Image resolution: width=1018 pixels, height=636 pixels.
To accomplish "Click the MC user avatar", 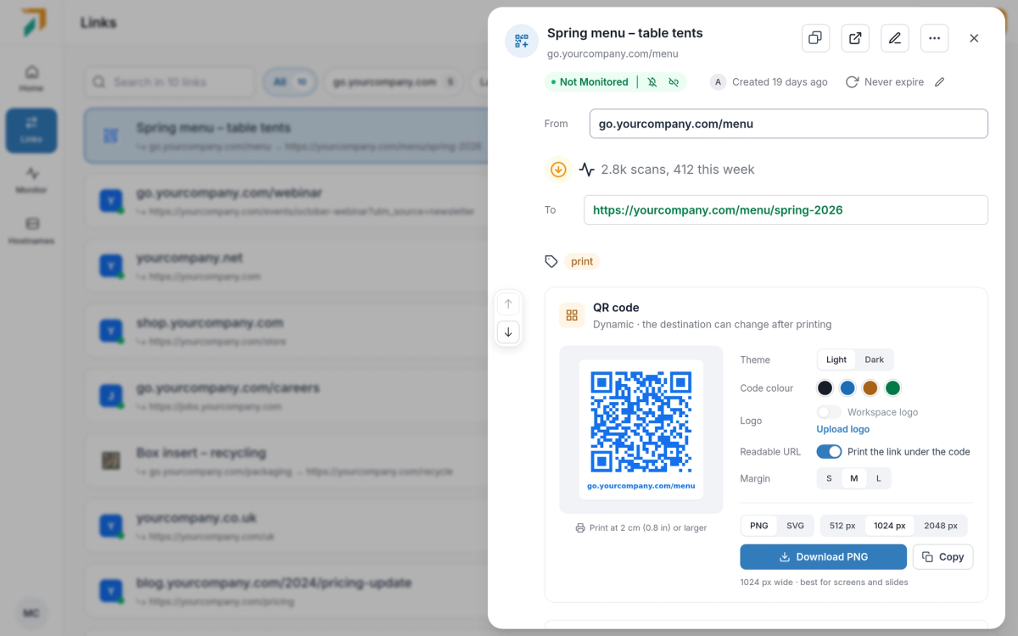I will point(31,613).
